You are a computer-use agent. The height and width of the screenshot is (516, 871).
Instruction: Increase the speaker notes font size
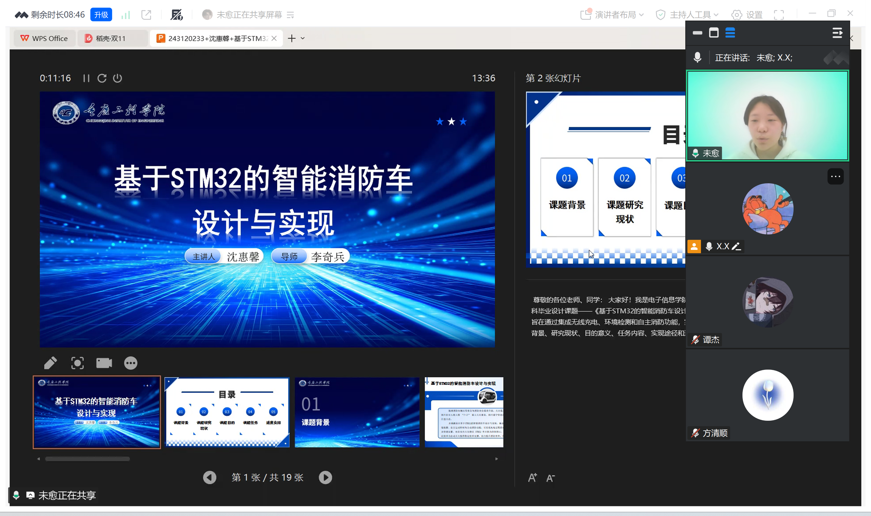click(x=532, y=478)
